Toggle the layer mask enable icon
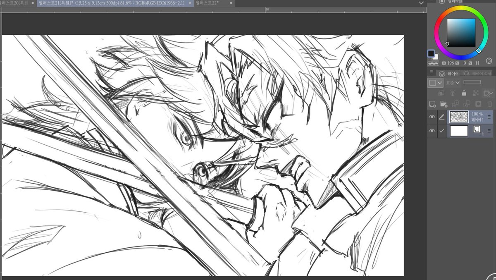Image resolution: width=496 pixels, height=280 pixels. (488, 93)
